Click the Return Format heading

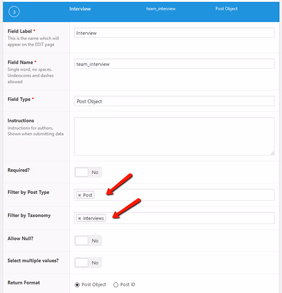coord(24,283)
